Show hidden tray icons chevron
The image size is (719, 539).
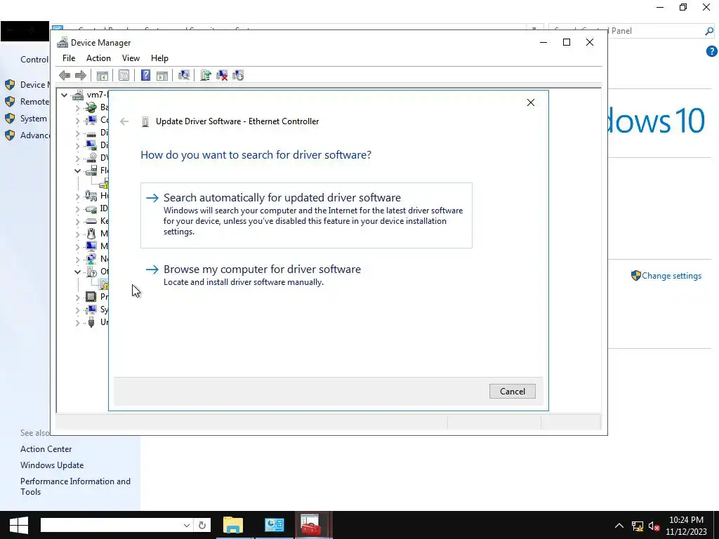coord(619,526)
